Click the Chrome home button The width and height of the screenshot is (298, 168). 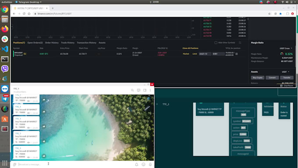coord(29,14)
